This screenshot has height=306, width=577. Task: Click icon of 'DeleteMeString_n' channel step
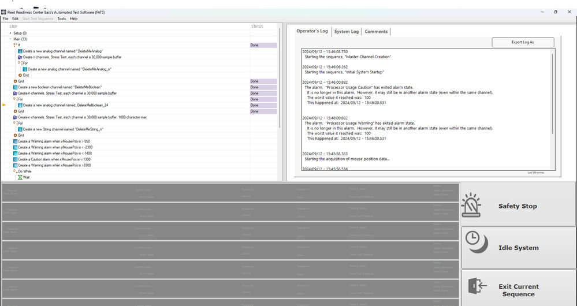(20, 129)
